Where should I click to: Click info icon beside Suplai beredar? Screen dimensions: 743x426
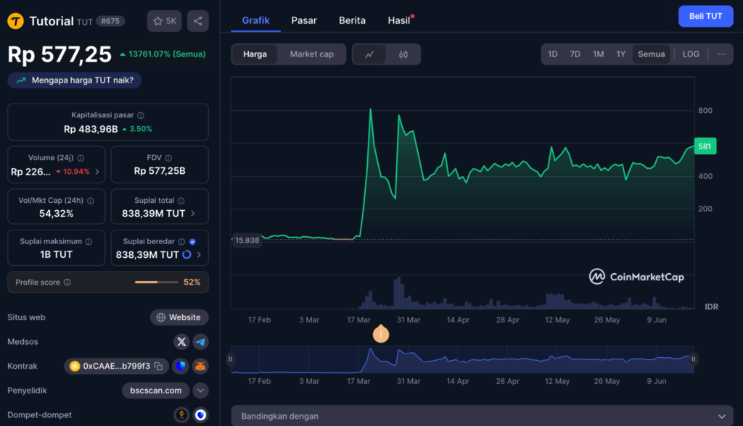coord(181,241)
